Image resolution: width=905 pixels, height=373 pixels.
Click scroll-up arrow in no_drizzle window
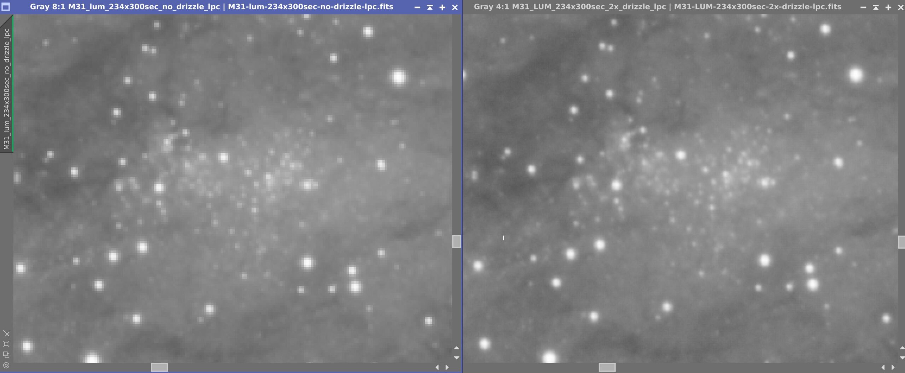click(x=456, y=348)
